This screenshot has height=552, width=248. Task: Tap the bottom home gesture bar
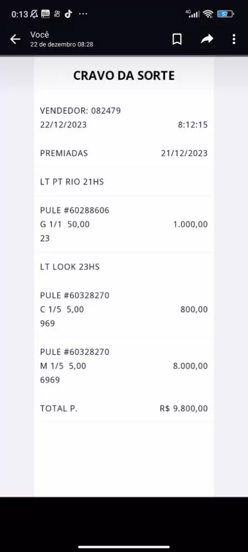(124, 547)
